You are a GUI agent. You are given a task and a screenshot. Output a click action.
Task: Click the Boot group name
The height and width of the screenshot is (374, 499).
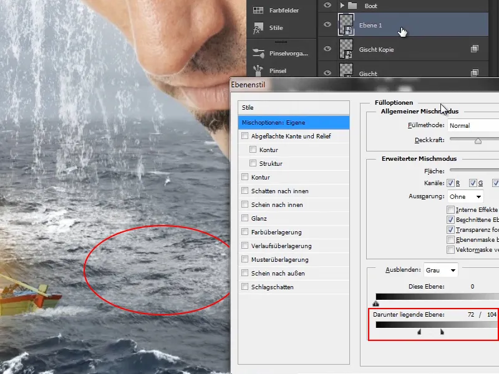pos(371,6)
